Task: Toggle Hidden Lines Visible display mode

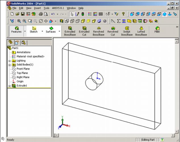Action: coord(72,21)
